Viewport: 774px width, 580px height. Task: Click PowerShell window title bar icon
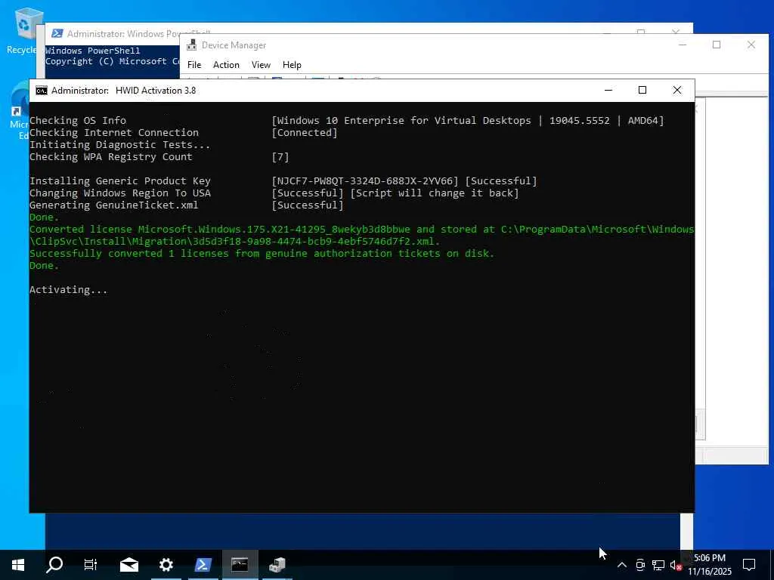click(x=57, y=33)
